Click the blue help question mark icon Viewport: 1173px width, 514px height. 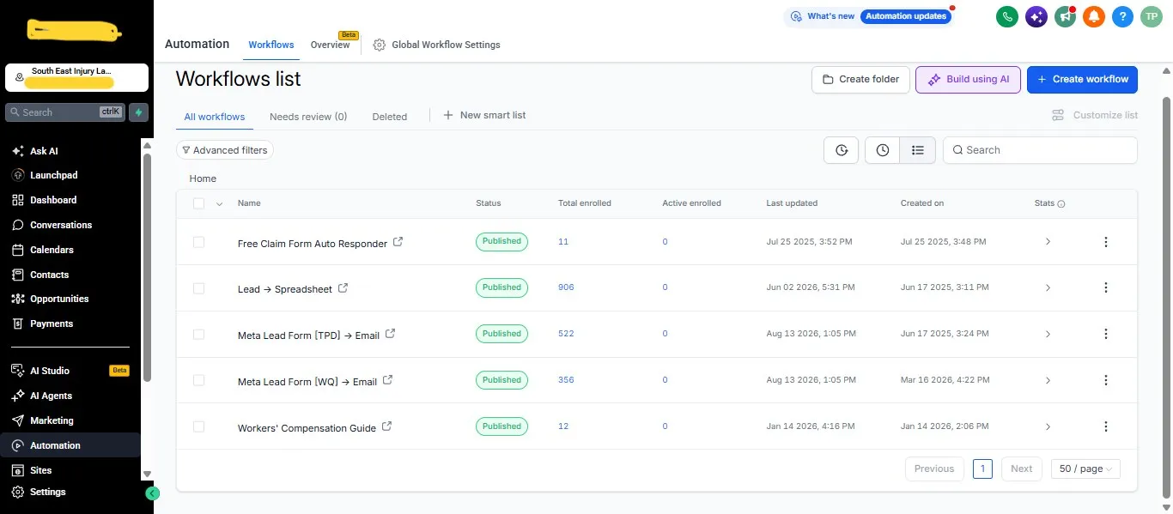[x=1121, y=16]
